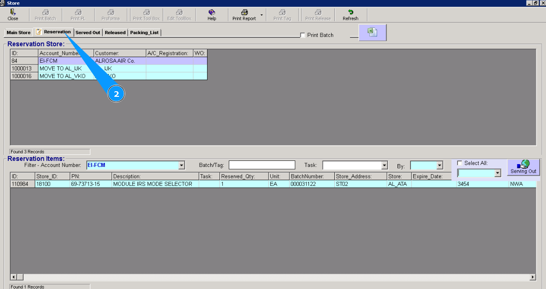
Task: Click MODULE IRS MODE SELECTOR description
Action: pos(155,184)
